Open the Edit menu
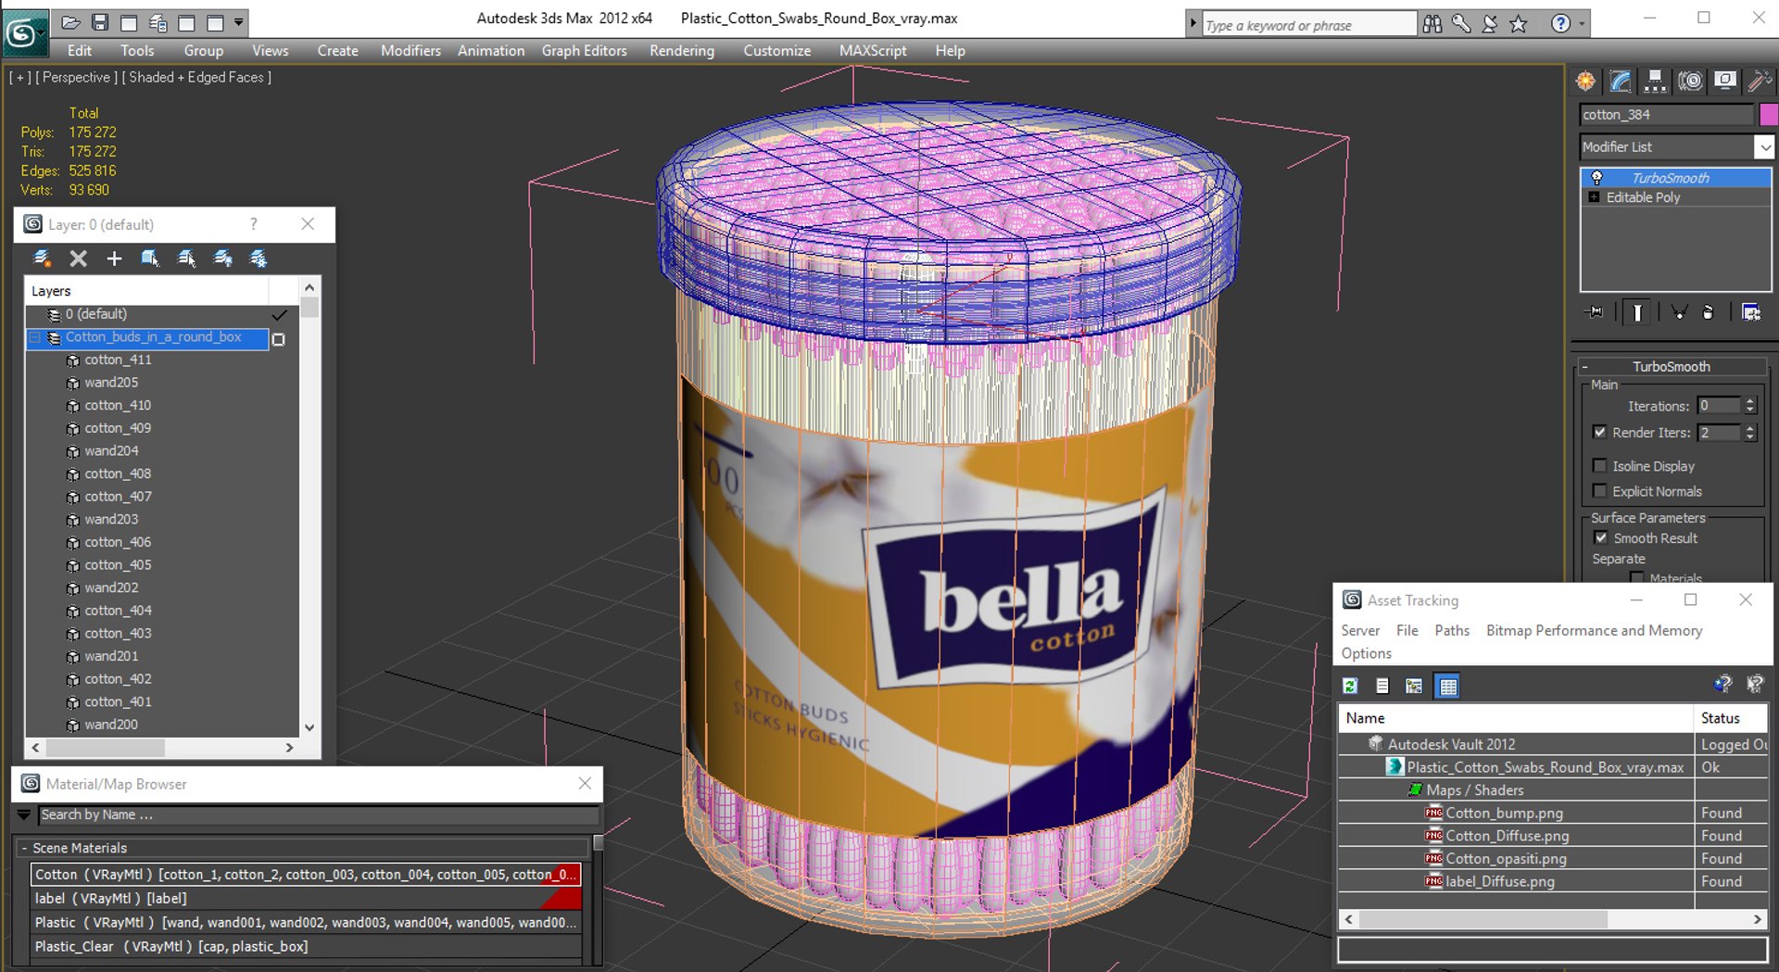This screenshot has height=972, width=1779. [x=80, y=51]
